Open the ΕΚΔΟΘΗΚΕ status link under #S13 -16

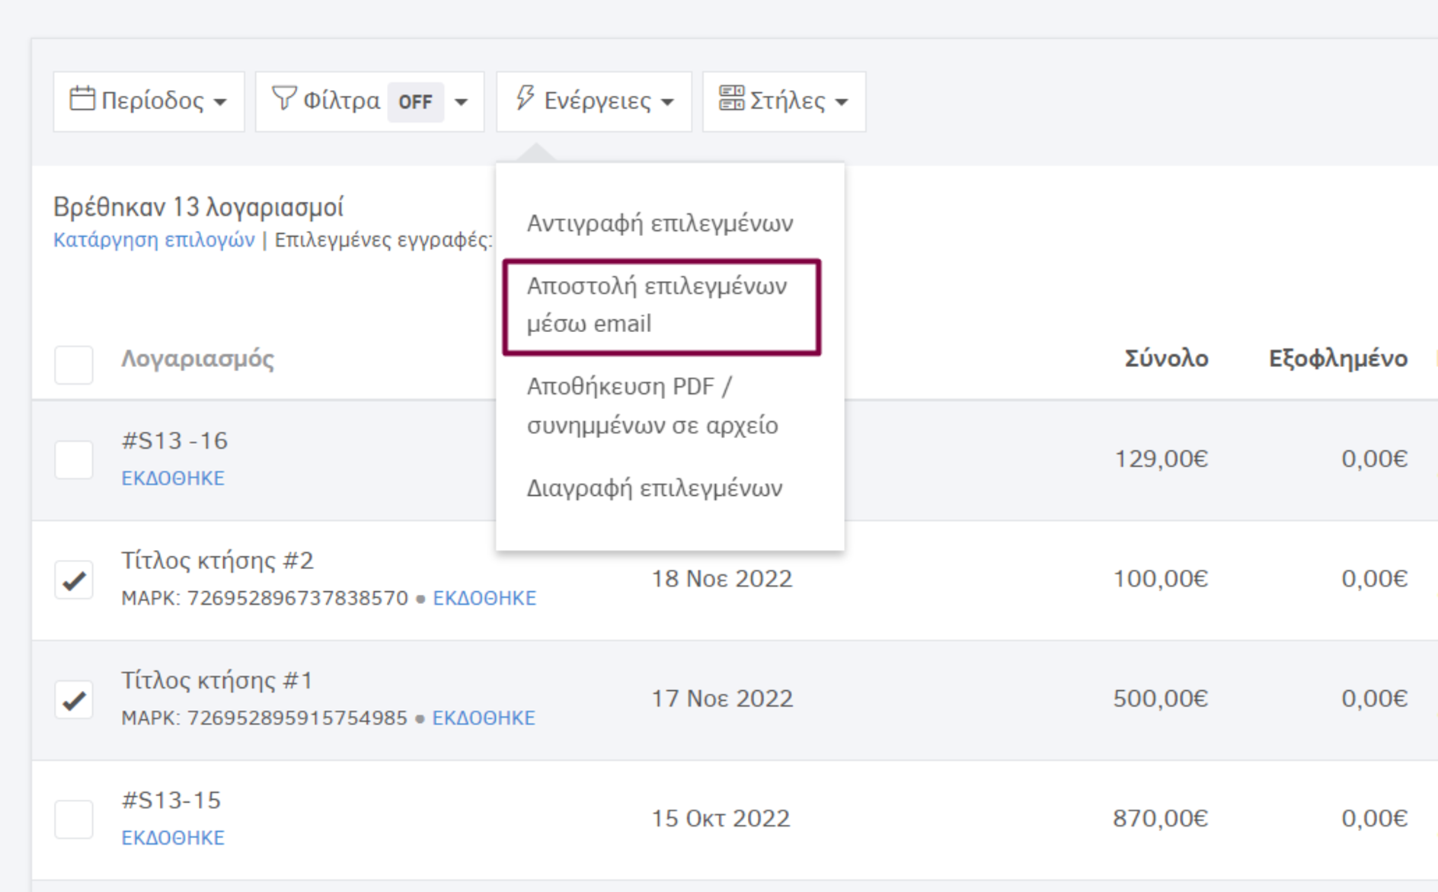[x=173, y=478]
